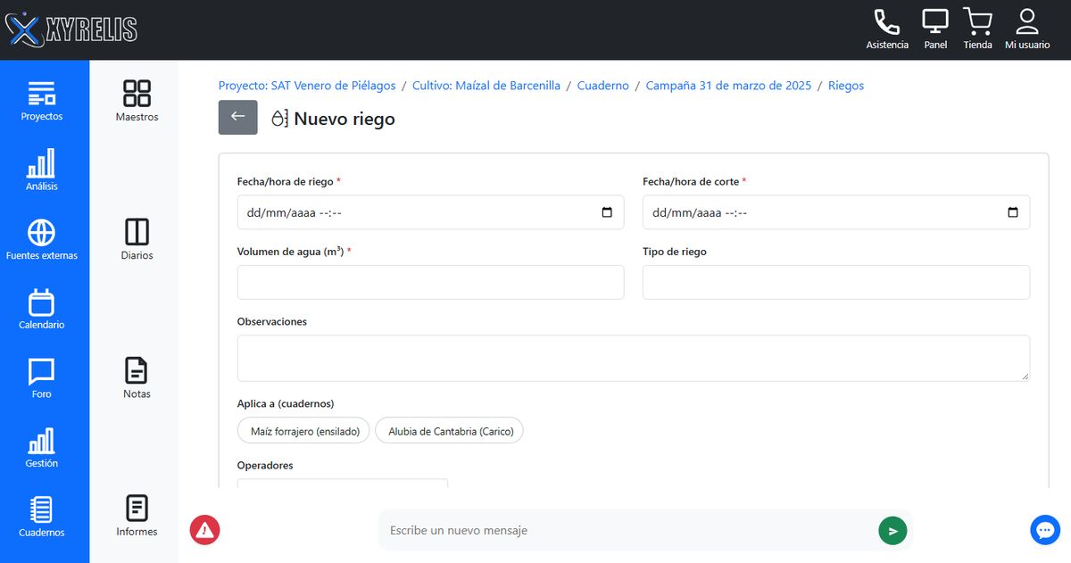Image resolution: width=1071 pixels, height=563 pixels.
Task: Open Maestros grid icon
Action: pos(137,101)
